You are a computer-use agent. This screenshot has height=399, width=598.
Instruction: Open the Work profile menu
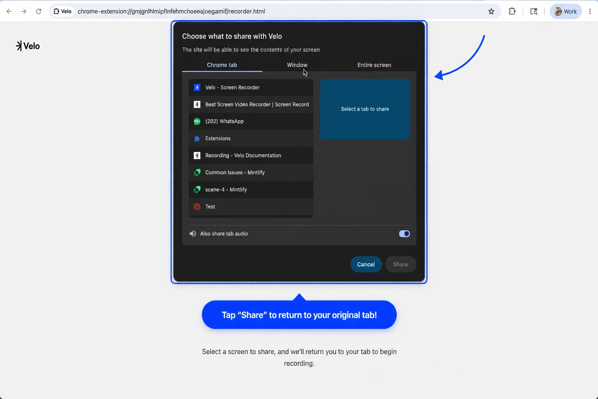click(566, 11)
